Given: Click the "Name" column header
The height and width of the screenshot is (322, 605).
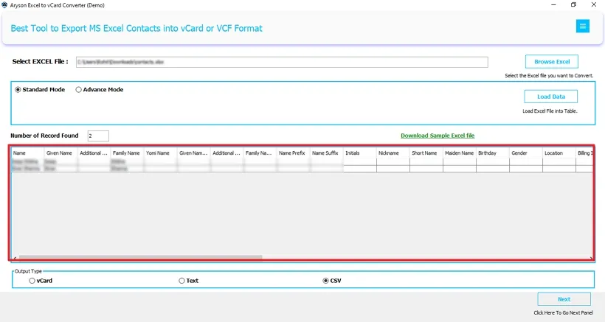Looking at the screenshot, I should tap(28, 153).
